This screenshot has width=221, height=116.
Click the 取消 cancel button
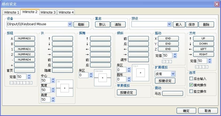tap(208, 111)
